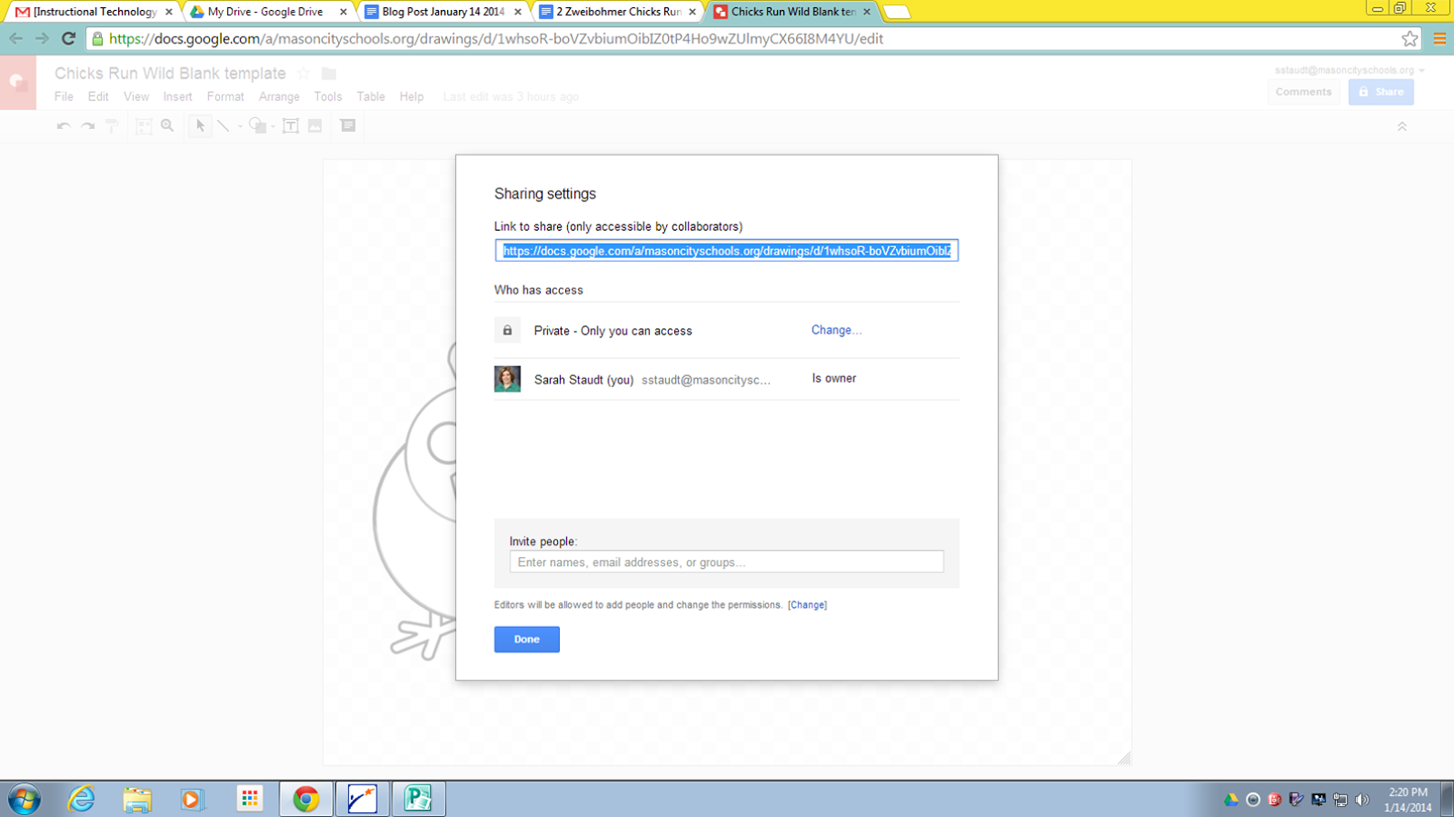Open the Table menu
Image resolution: width=1454 pixels, height=817 pixels.
(x=371, y=96)
